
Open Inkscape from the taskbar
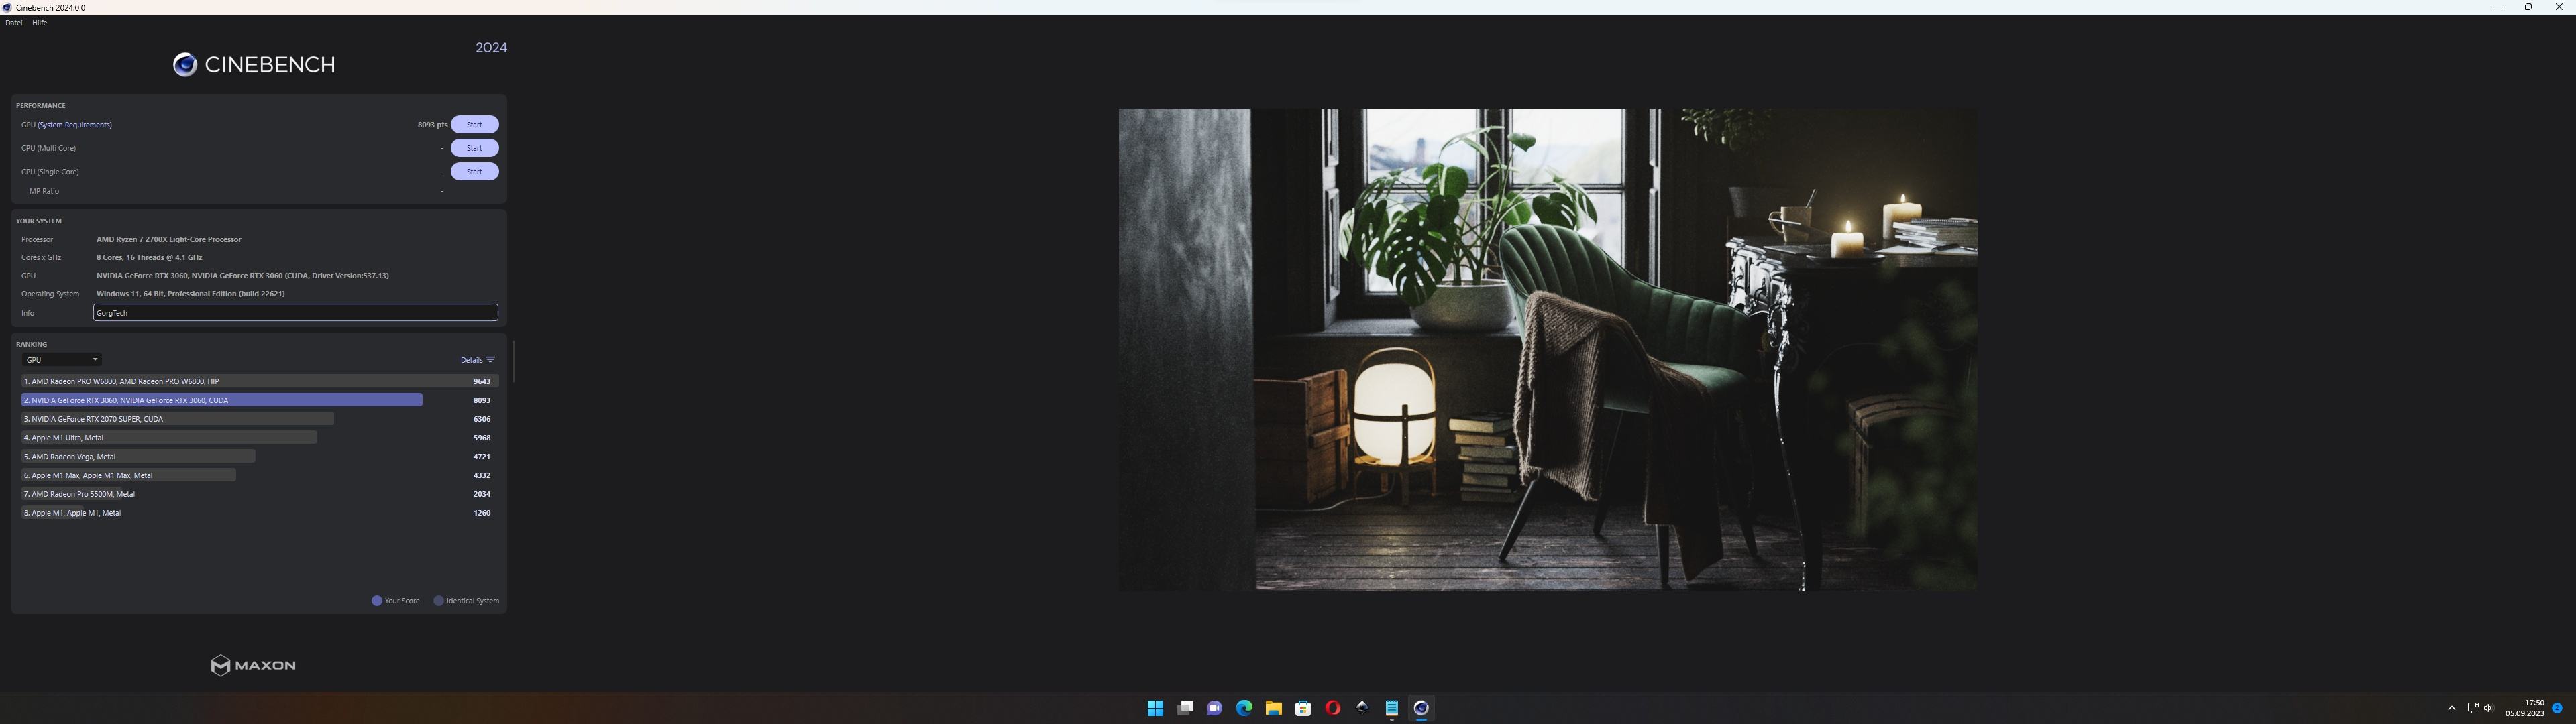(x=1362, y=707)
